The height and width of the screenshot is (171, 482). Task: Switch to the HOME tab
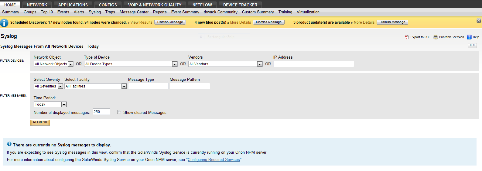tap(10, 5)
